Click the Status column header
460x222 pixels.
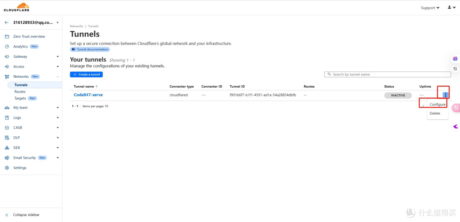click(x=389, y=87)
